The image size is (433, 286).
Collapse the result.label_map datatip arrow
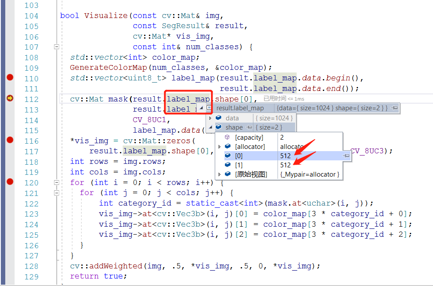click(201, 108)
